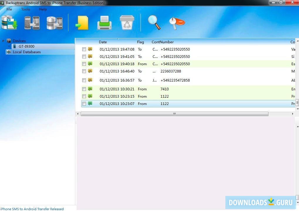
Task: Click the backup to database toolbar icon
Action: coord(9,23)
